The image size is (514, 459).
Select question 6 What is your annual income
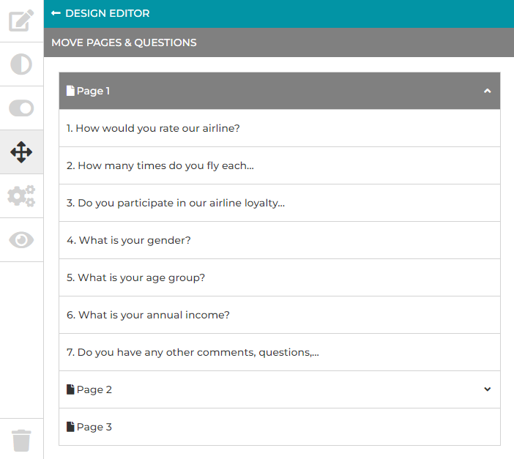[280, 315]
